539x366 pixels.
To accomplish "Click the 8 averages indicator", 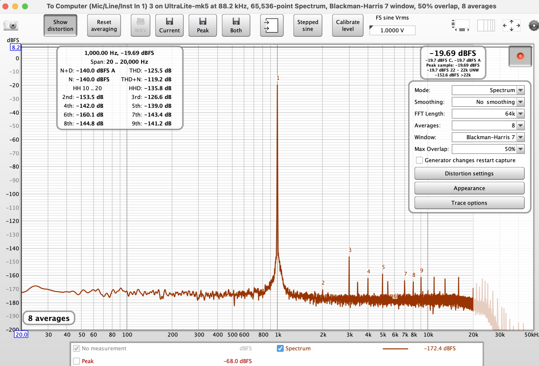I will tap(49, 318).
